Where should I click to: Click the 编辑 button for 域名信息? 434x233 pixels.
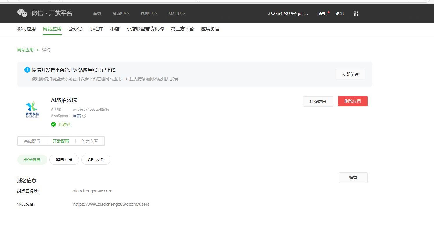(353, 178)
